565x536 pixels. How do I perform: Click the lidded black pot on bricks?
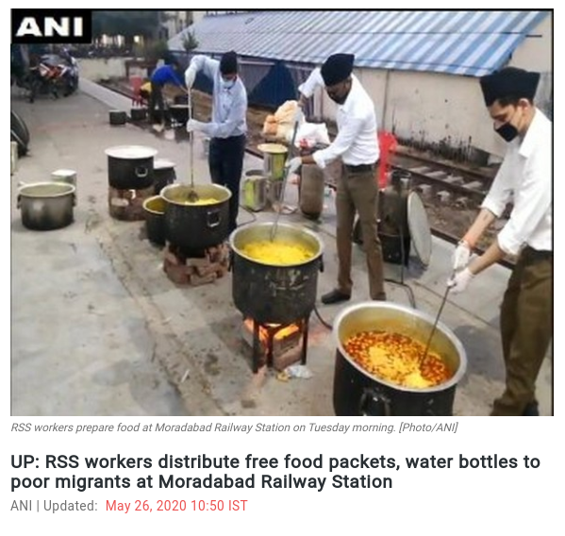tap(131, 166)
